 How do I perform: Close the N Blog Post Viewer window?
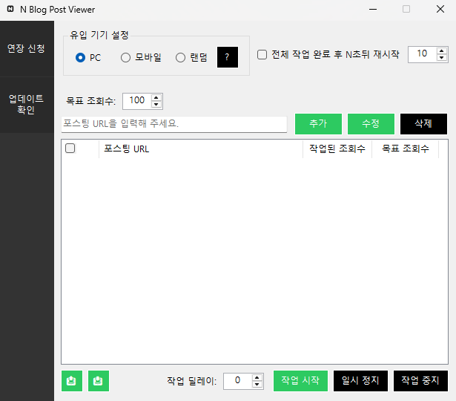point(440,9)
